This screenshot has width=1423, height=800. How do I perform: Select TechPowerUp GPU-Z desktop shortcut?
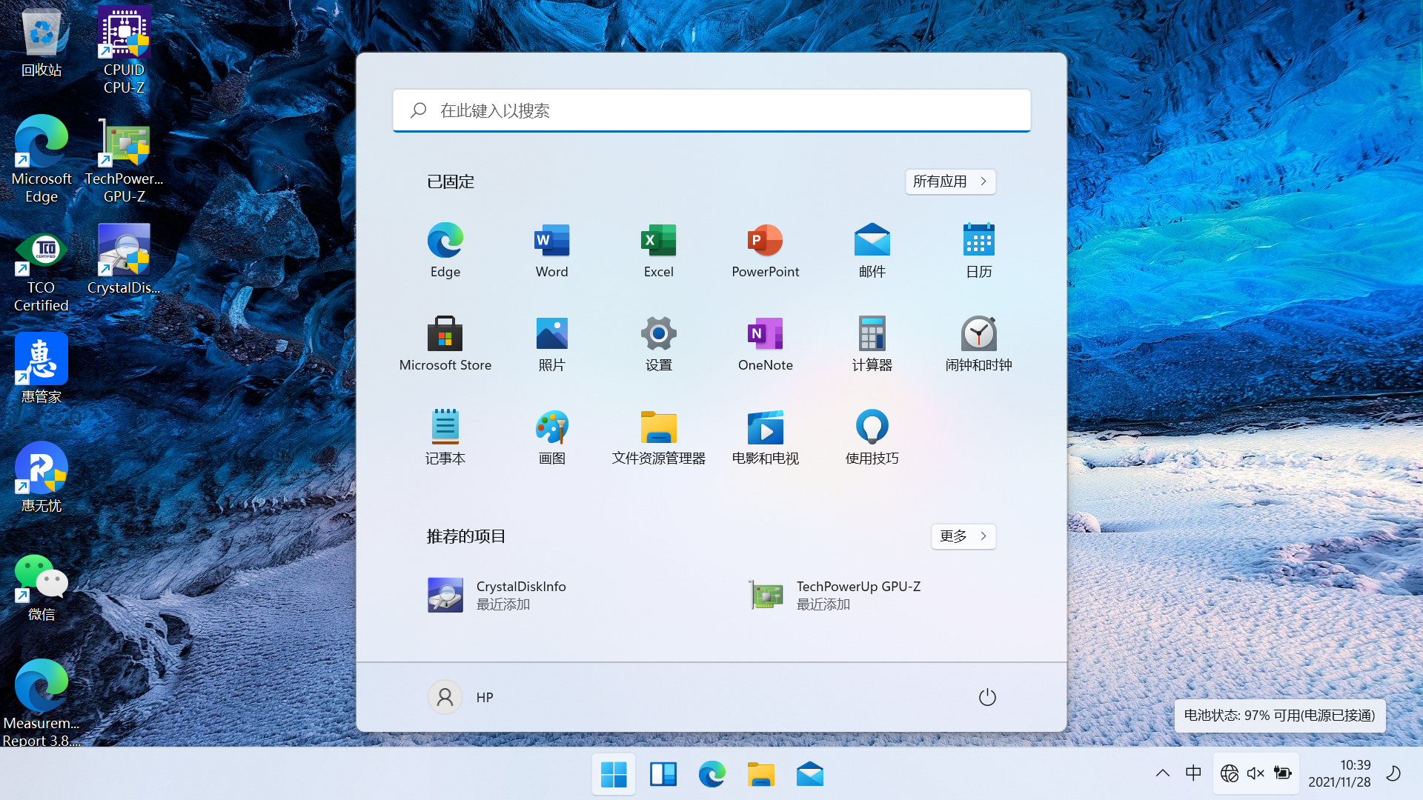pos(124,159)
